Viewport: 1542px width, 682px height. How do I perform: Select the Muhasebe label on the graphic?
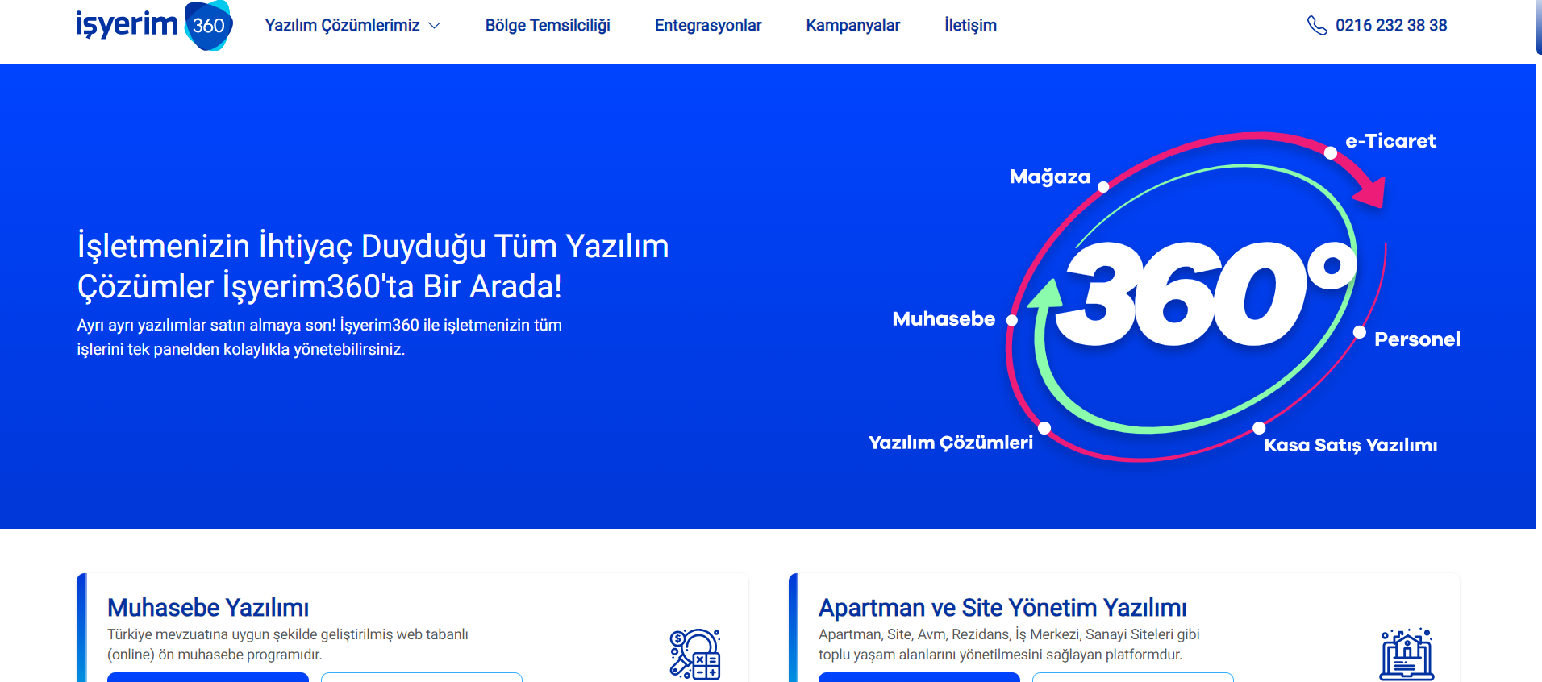tap(944, 319)
